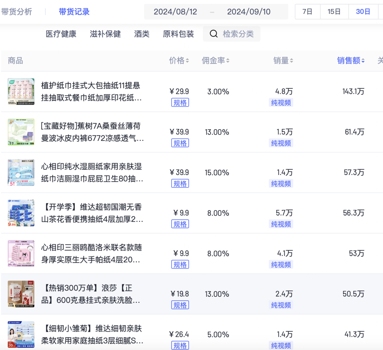
Task: Click 纯视频 tag on 维达超韧国潮 row
Action: tap(281, 224)
